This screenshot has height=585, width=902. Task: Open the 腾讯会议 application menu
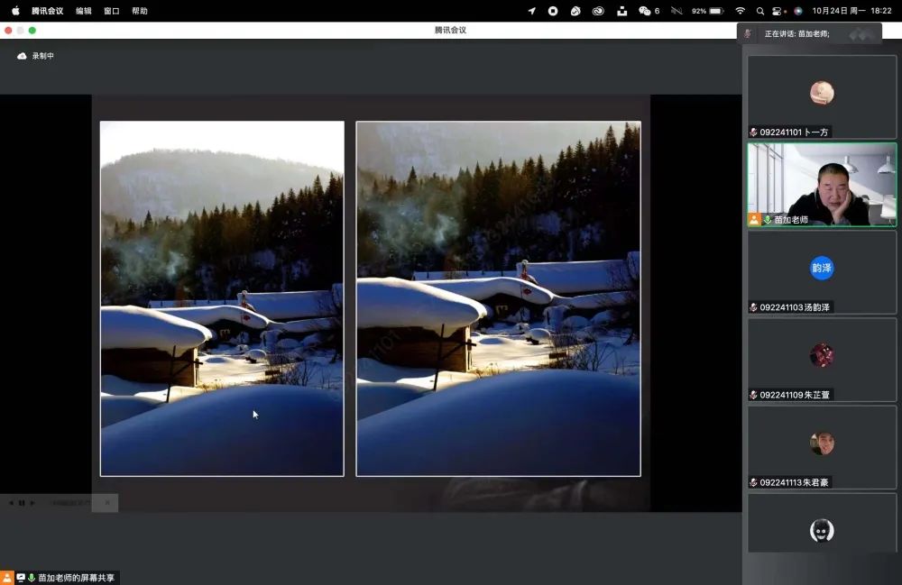point(47,11)
